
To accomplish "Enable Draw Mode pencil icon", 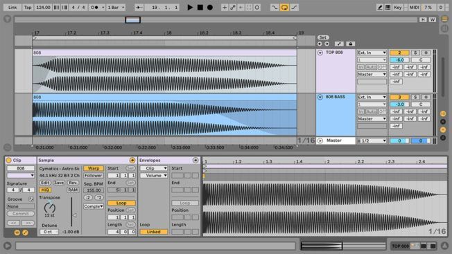I will [380, 8].
